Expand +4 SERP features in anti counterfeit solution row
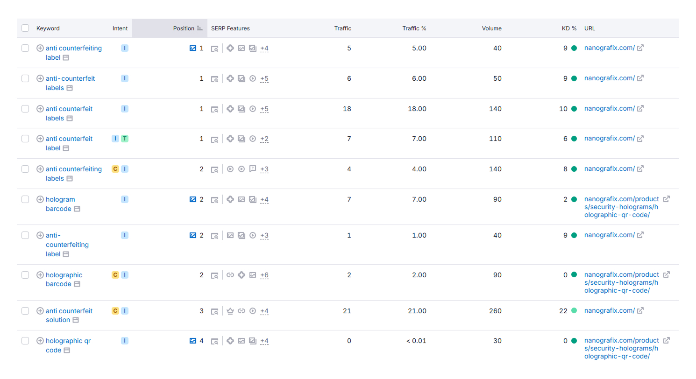The height and width of the screenshot is (379, 696). [264, 311]
